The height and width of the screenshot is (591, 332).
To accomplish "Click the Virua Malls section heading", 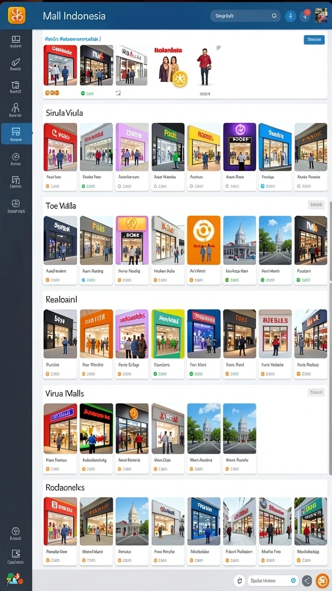I will pos(65,393).
